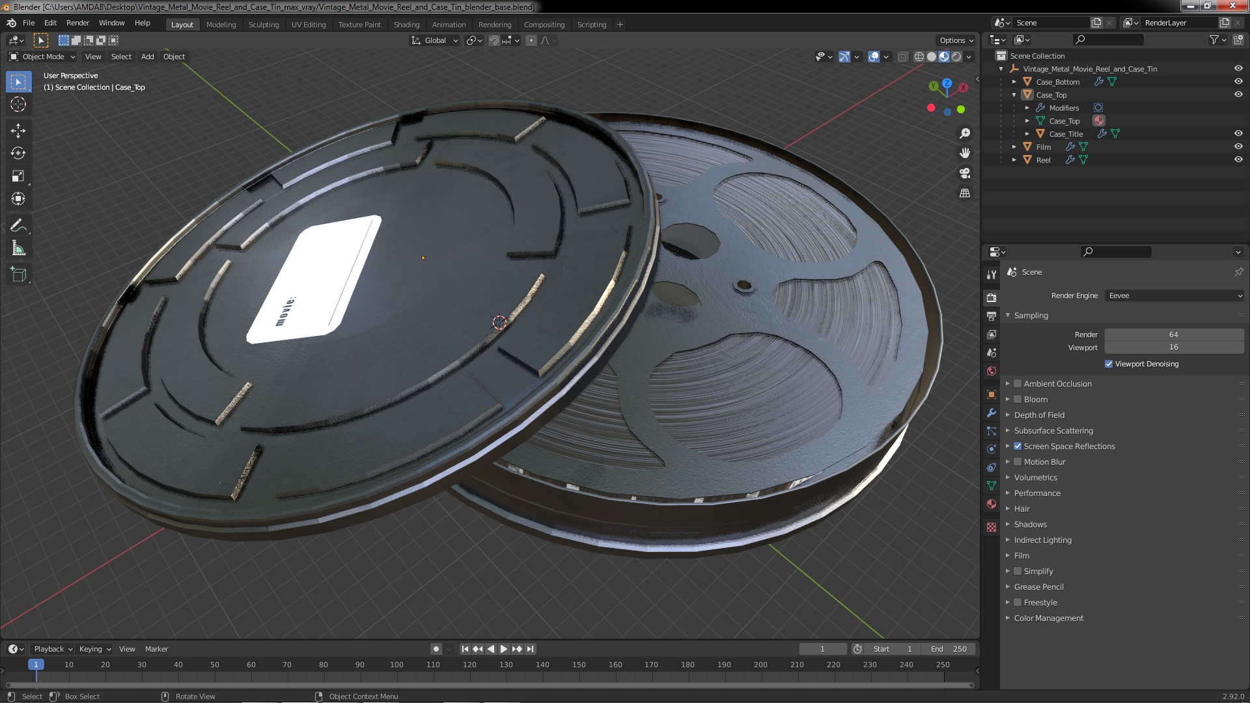Switch to the Shading workspace tab
Screen dimensions: 1250x703
[406, 25]
